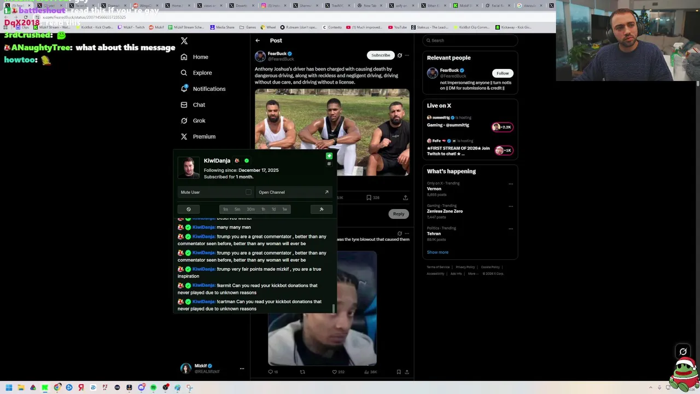Open Premium in X sidebar

pyautogui.click(x=198, y=136)
